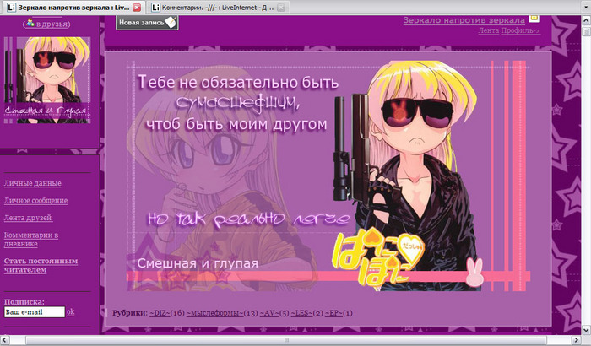Focus the Ваш e-mail subscription field
This screenshot has width=591, height=346.
pos(35,312)
